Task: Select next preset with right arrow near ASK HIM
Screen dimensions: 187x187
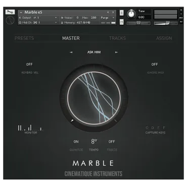Action: [116, 52]
